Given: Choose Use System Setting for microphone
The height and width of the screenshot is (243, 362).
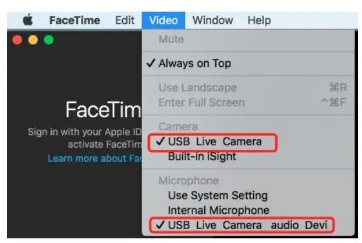Looking at the screenshot, I should (217, 195).
